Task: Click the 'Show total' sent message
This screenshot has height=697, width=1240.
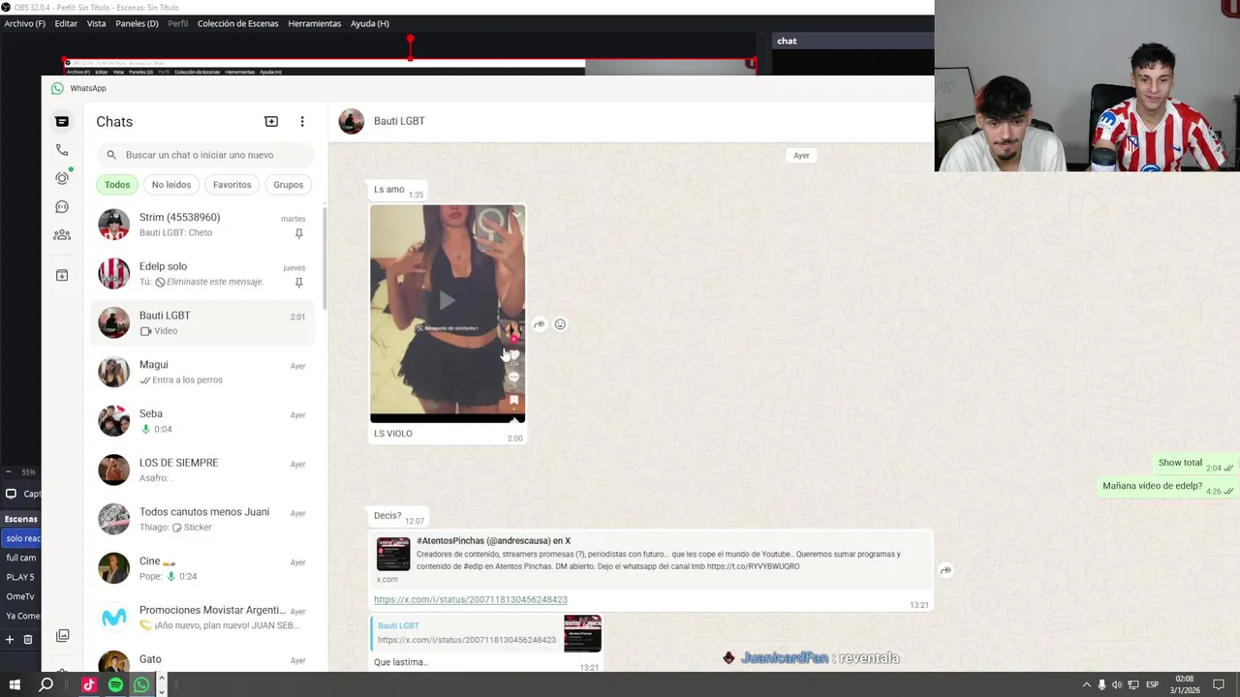Action: tap(1195, 464)
